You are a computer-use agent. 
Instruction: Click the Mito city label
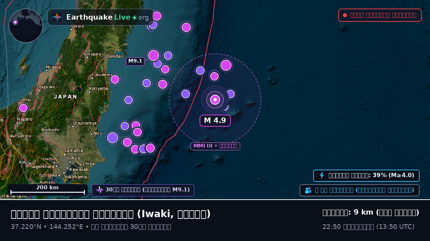pyautogui.click(x=98, y=134)
